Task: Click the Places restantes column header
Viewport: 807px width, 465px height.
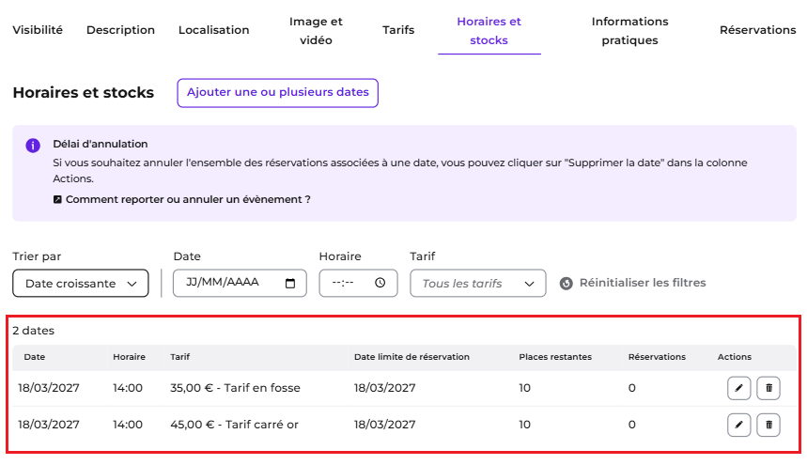Action: (555, 357)
